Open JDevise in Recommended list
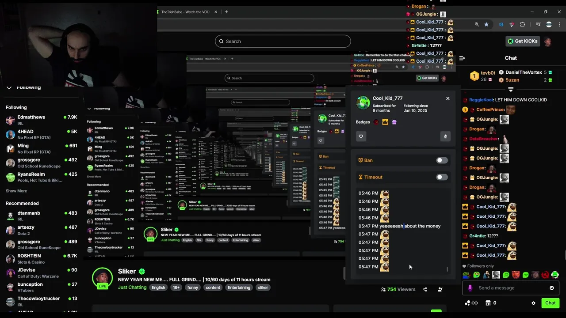Viewport: 566px width, 318px height. coord(42,273)
